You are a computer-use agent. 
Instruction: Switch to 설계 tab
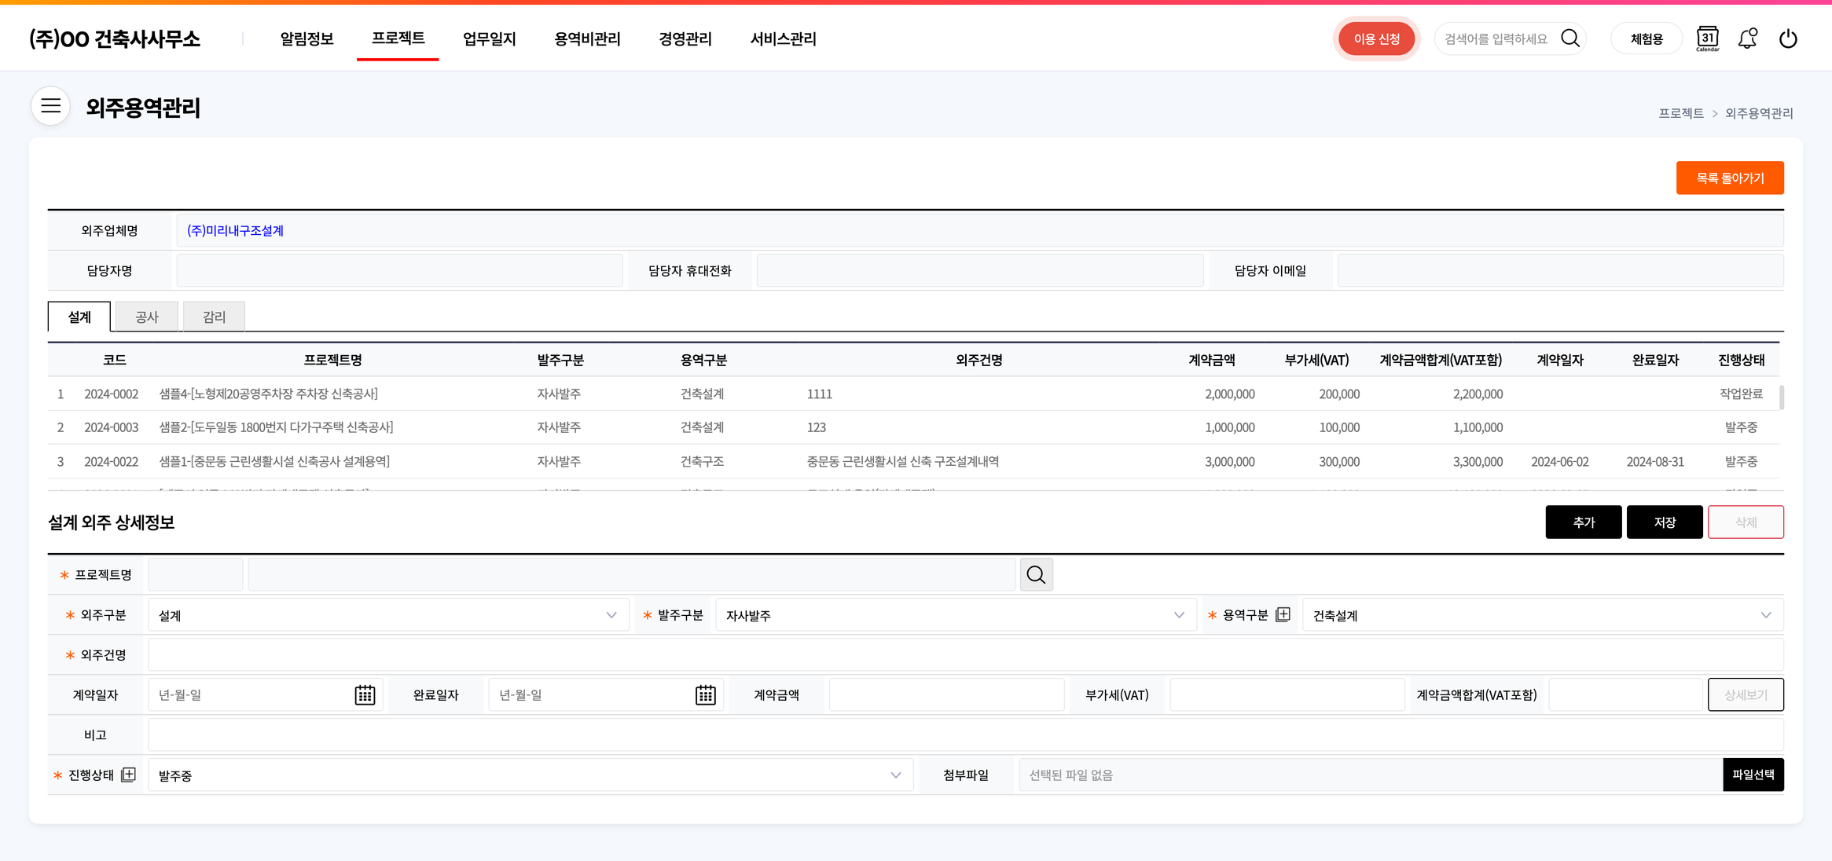(x=79, y=317)
